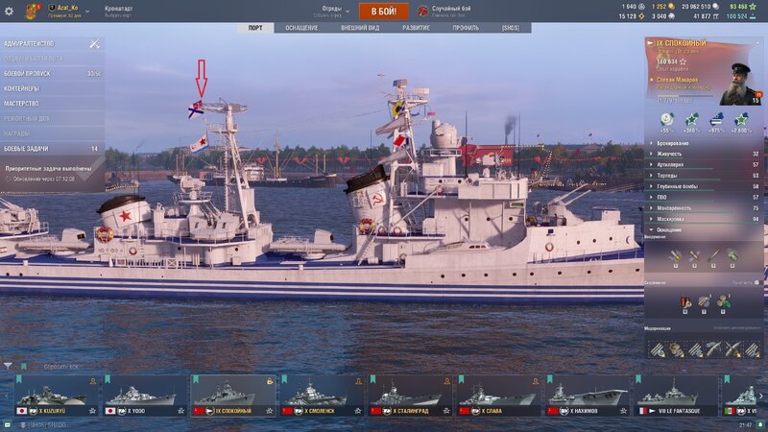Click the clan emblem next to profile
Screen dimensions: 768x432
point(32,12)
